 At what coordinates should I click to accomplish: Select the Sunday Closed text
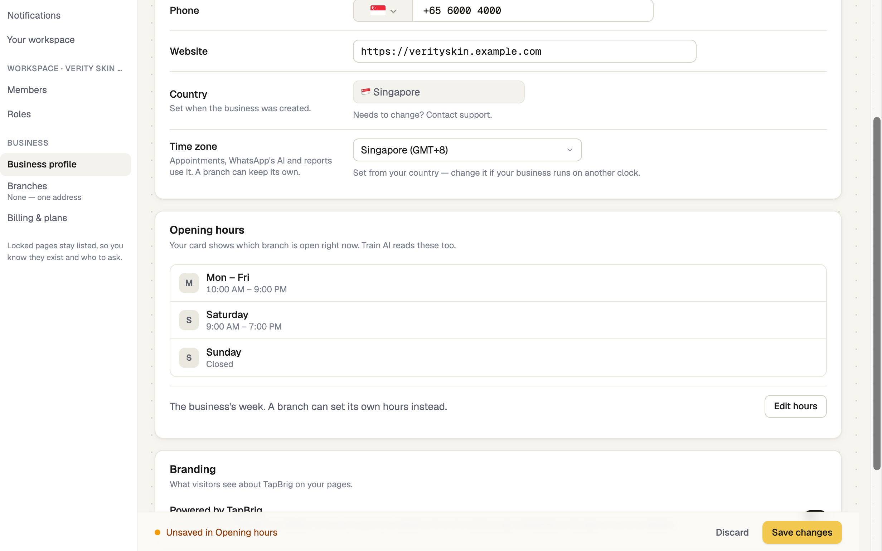219,365
